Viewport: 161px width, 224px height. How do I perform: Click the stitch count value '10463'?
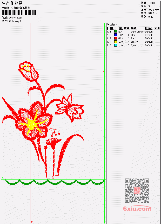tap(152, 3)
